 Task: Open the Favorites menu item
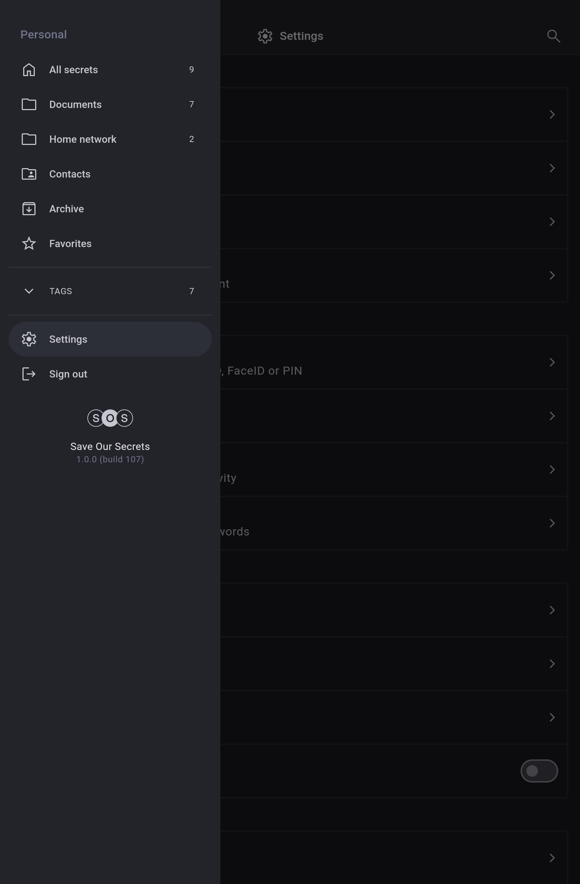[x=71, y=244]
